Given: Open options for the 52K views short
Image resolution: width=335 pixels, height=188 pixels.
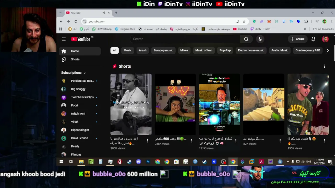Looking at the screenshot, I should (280, 141).
